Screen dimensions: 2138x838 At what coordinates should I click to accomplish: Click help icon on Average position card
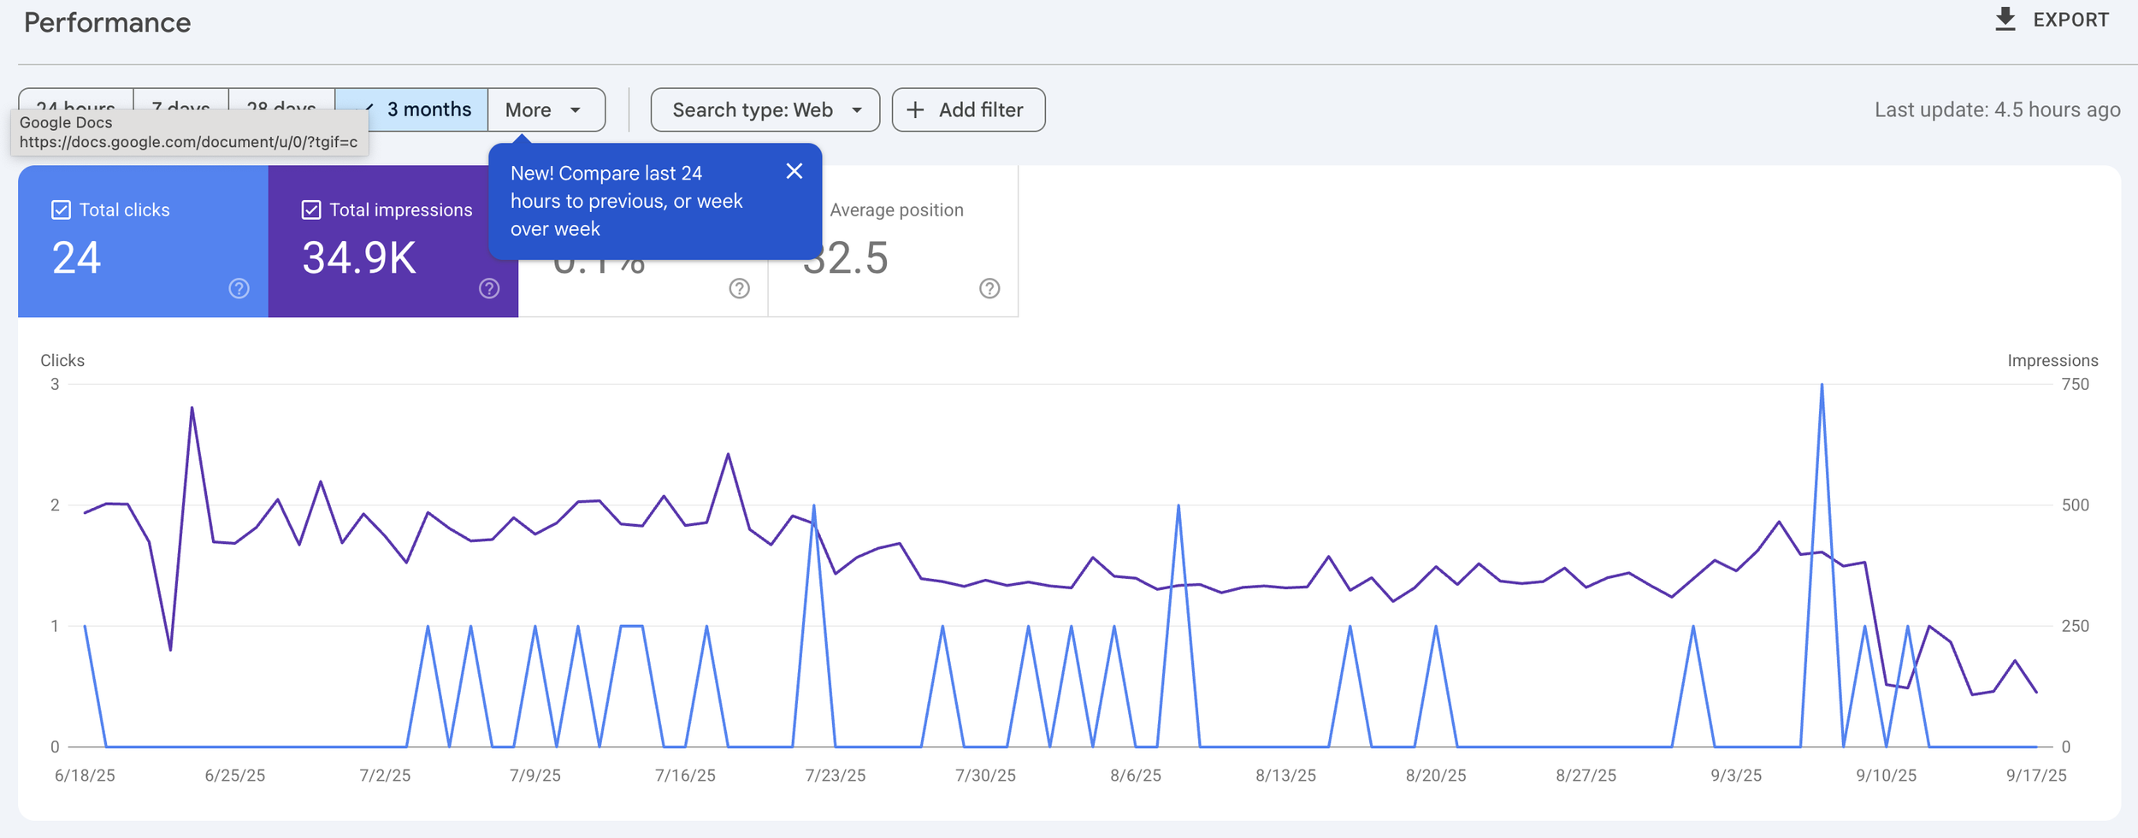989,289
